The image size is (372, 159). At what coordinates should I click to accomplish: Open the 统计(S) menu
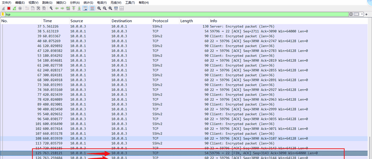pos(88,3)
